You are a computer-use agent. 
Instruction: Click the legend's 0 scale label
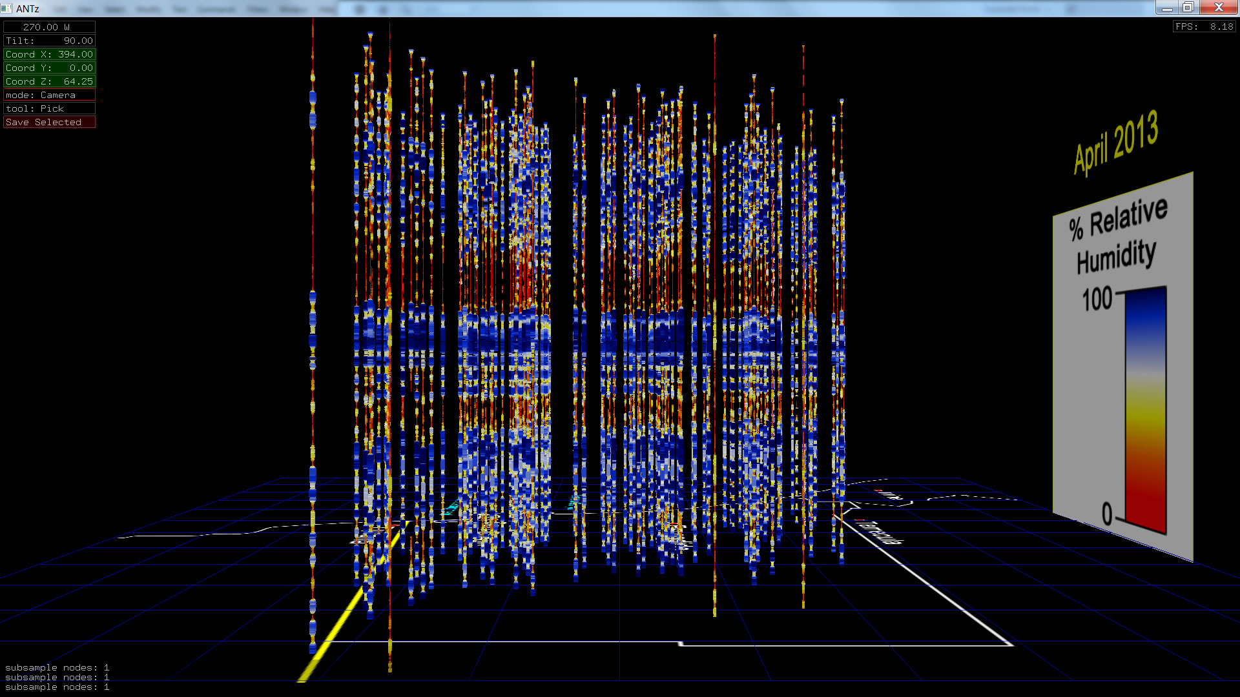point(1107,514)
